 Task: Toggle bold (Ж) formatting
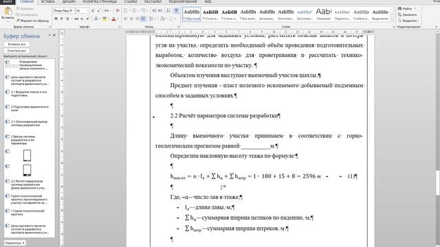click(x=56, y=19)
